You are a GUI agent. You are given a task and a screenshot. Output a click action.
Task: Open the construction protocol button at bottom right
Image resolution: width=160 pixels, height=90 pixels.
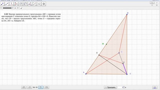pos(155,87)
